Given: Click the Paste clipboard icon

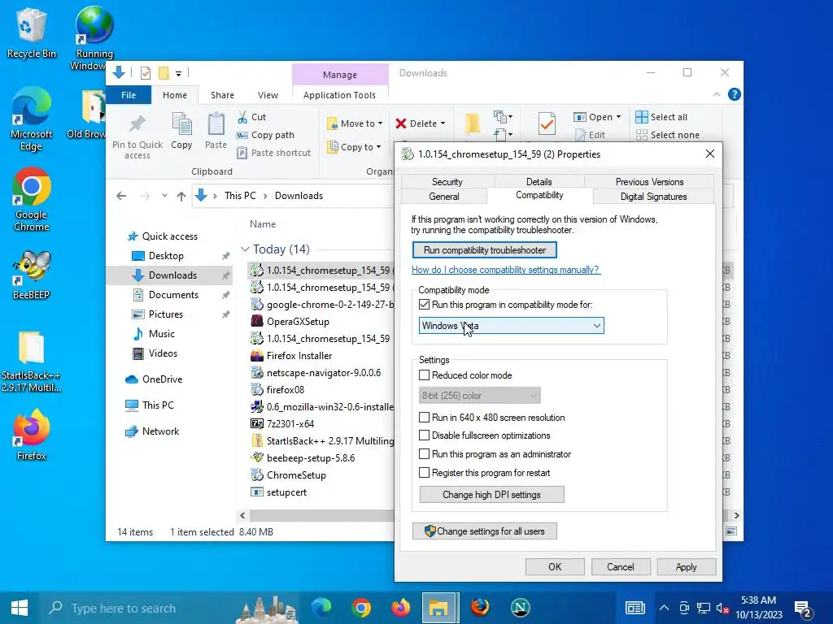Looking at the screenshot, I should (216, 131).
